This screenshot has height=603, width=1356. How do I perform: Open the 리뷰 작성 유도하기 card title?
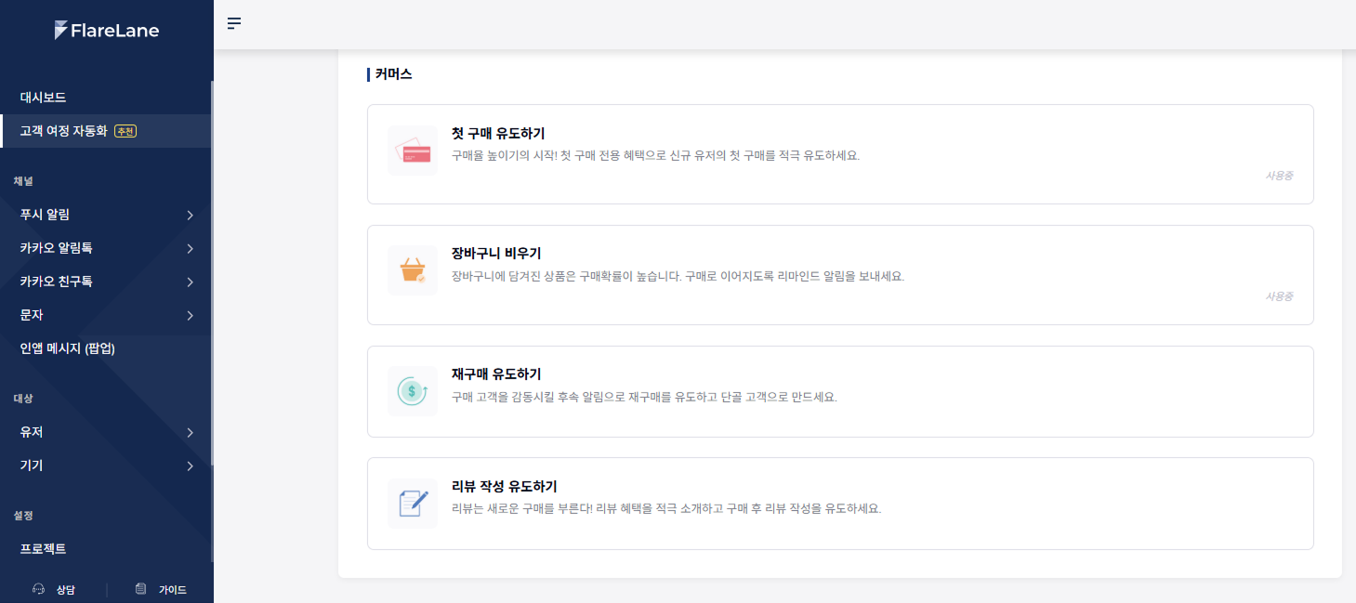click(x=505, y=486)
